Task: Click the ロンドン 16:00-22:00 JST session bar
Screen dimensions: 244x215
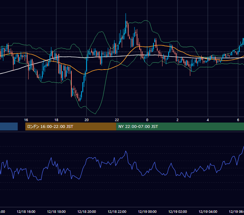Action: pos(71,126)
